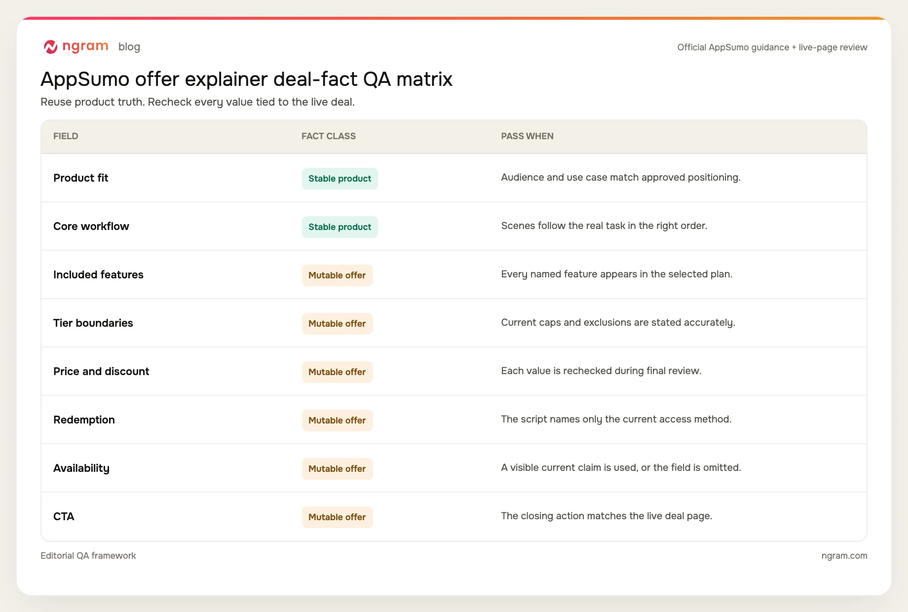Click Official AppSumo guidance + live-page review
Screen dimensions: 908x612
772,47
